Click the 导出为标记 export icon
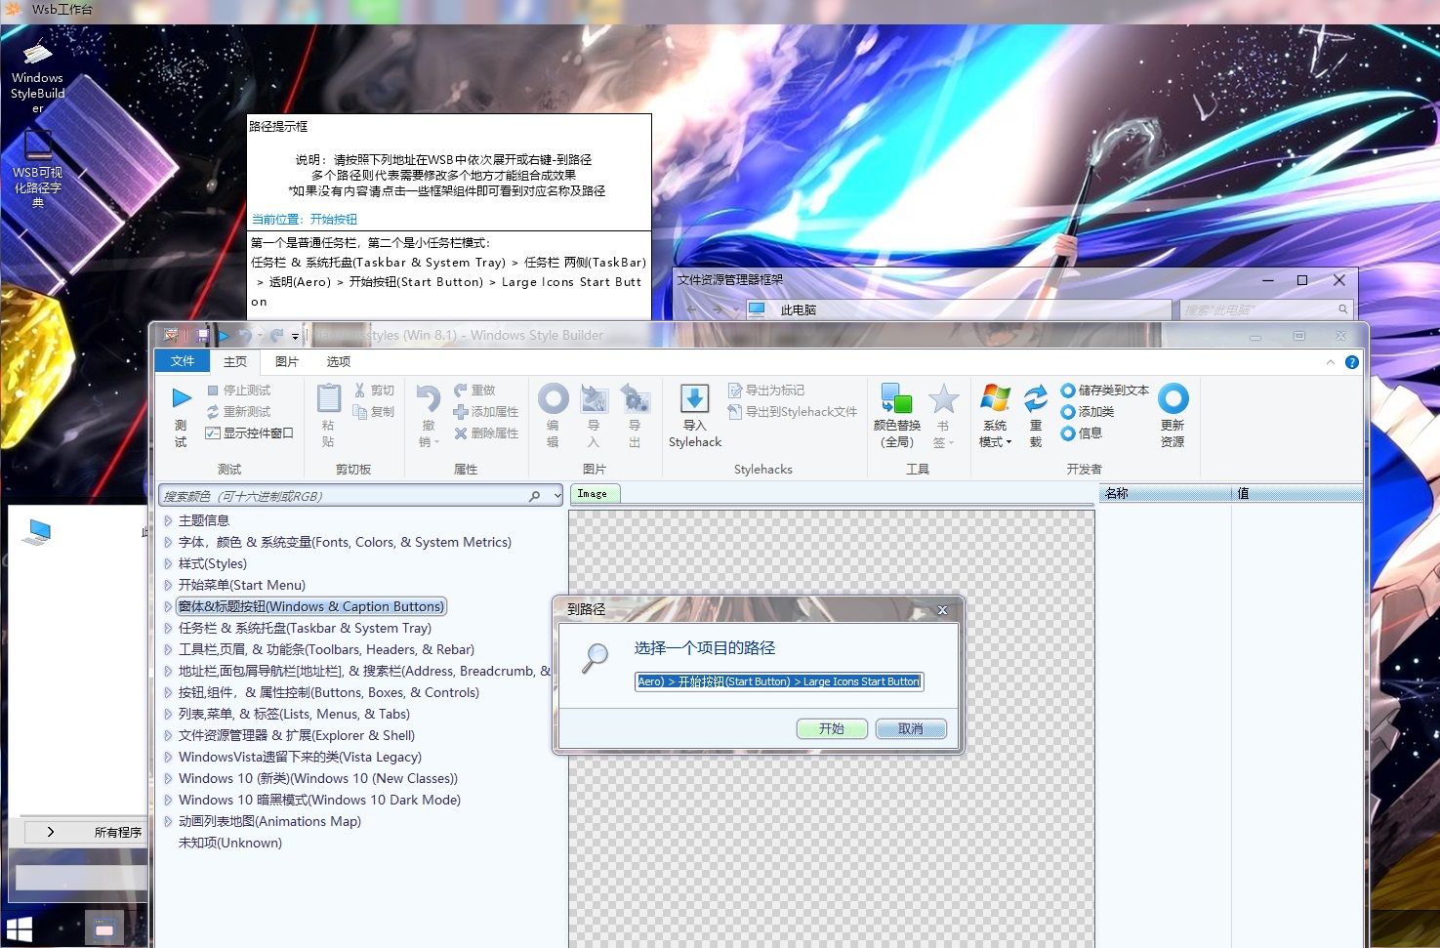The height and width of the screenshot is (948, 1440). (735, 391)
